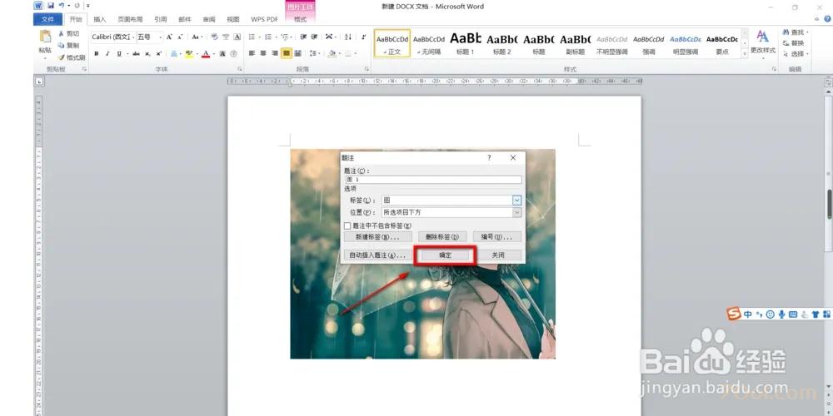Click the Save icon in quick access toolbar
Screen dimensions: 833x416
[x=51, y=6]
